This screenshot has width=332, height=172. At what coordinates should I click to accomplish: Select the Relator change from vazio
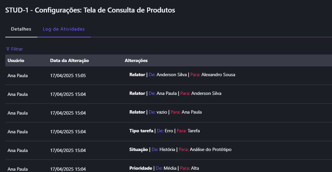(165, 112)
